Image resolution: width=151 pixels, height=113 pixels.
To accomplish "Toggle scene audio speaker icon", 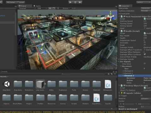I will click(58, 8).
